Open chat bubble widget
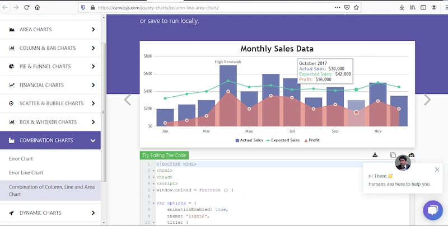Screen dimensions: 448x226 pos(432,210)
